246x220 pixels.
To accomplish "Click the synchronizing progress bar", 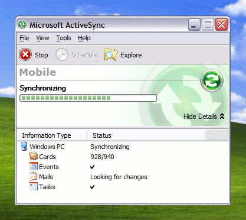I will pyautogui.click(x=88, y=98).
